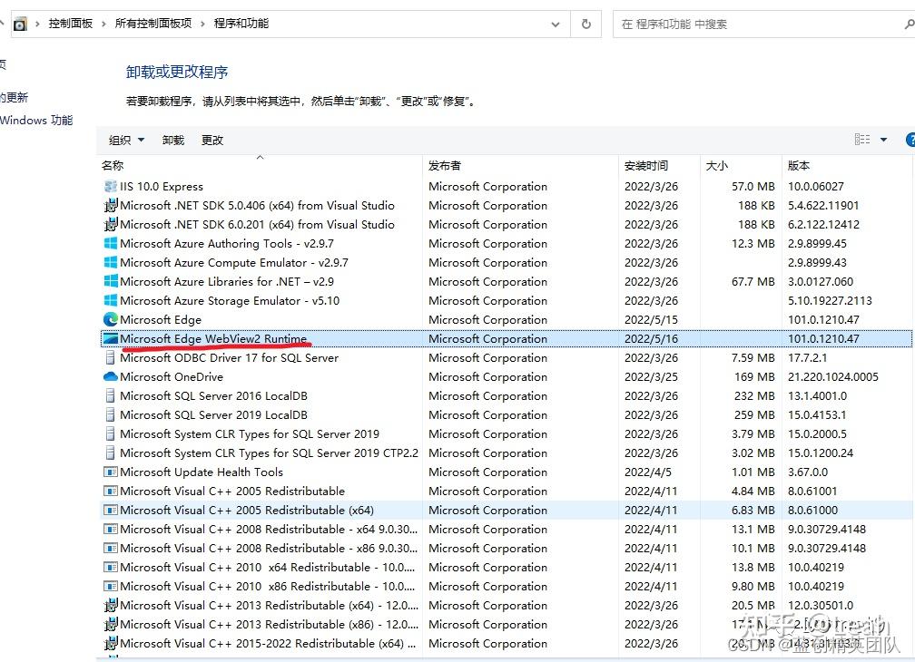Viewport: 915px width, 662px height.
Task: Click the Microsoft Edge icon in the list
Action: pyautogui.click(x=112, y=319)
